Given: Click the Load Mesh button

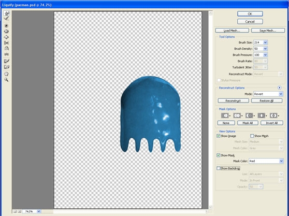Looking at the screenshot, I should coord(232,31).
